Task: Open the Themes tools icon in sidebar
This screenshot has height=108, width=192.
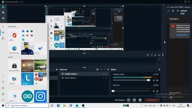Action: point(3,18)
